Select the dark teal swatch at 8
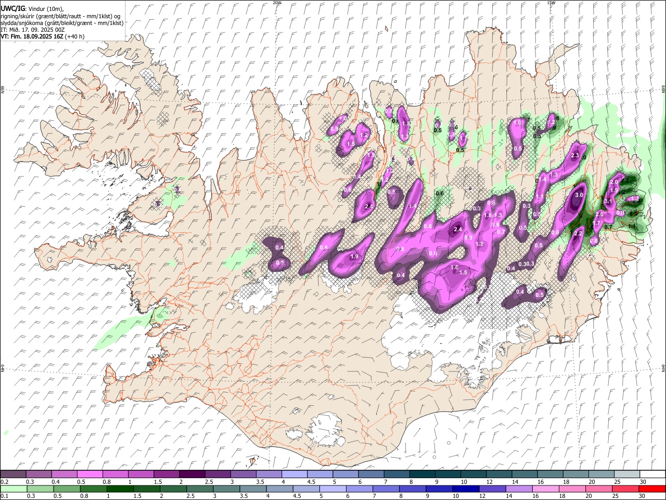 [x=421, y=474]
